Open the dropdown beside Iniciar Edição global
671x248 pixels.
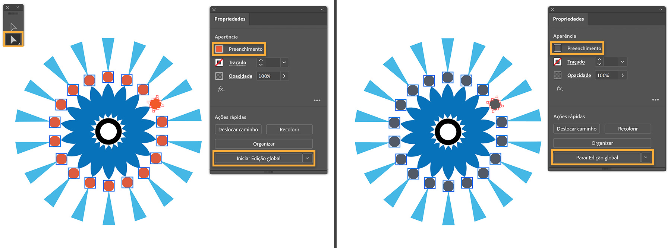coord(307,158)
